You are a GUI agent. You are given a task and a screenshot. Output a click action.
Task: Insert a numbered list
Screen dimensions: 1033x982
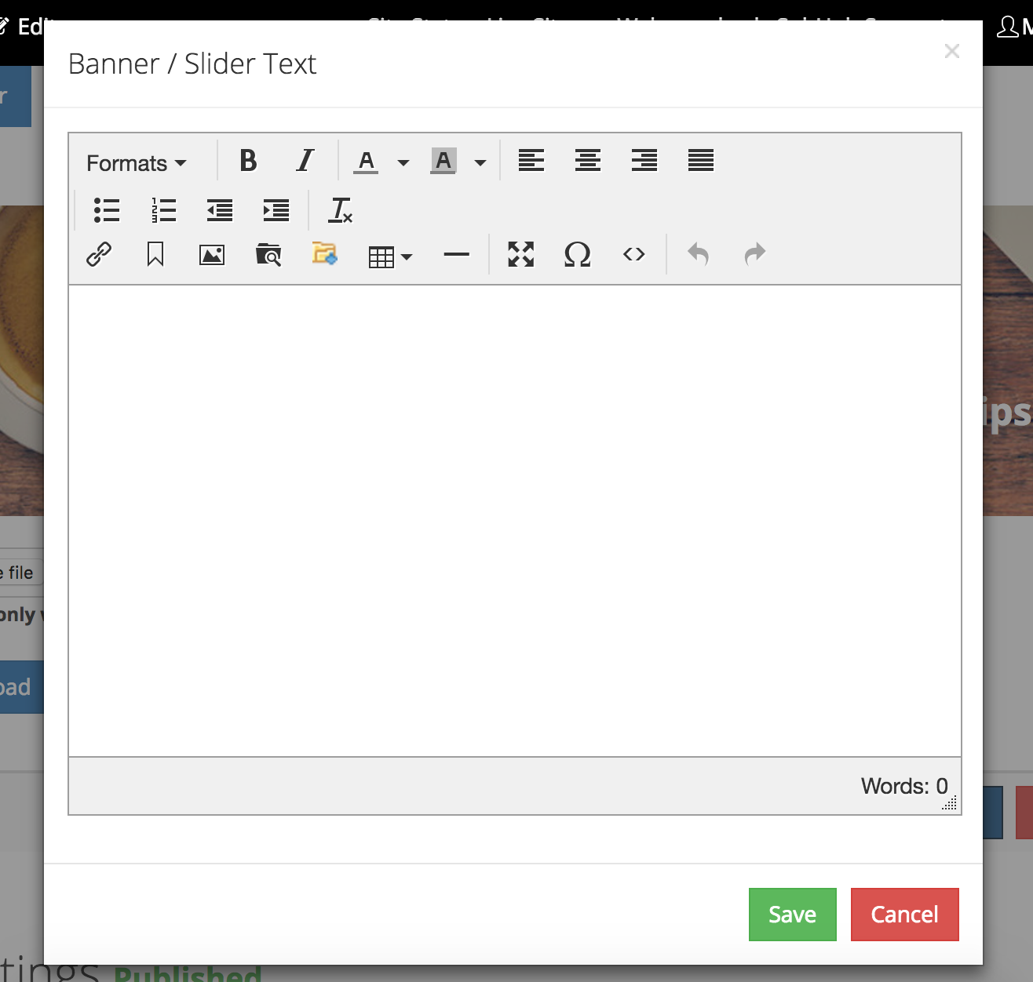163,210
